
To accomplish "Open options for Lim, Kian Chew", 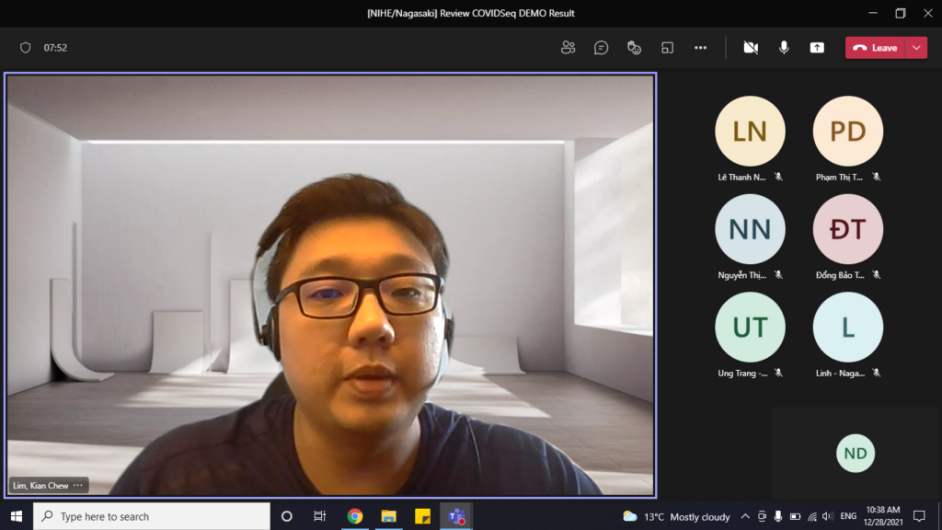I will 78,485.
